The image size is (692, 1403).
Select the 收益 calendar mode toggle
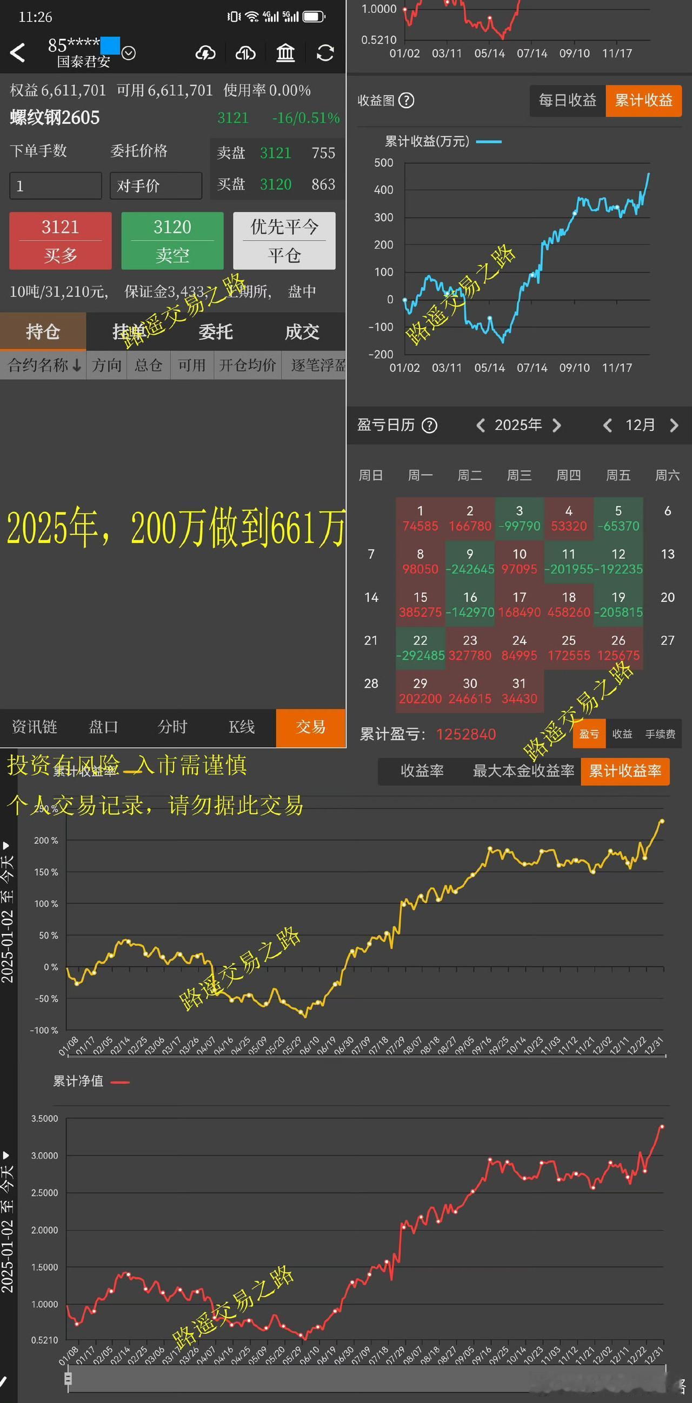point(622,734)
